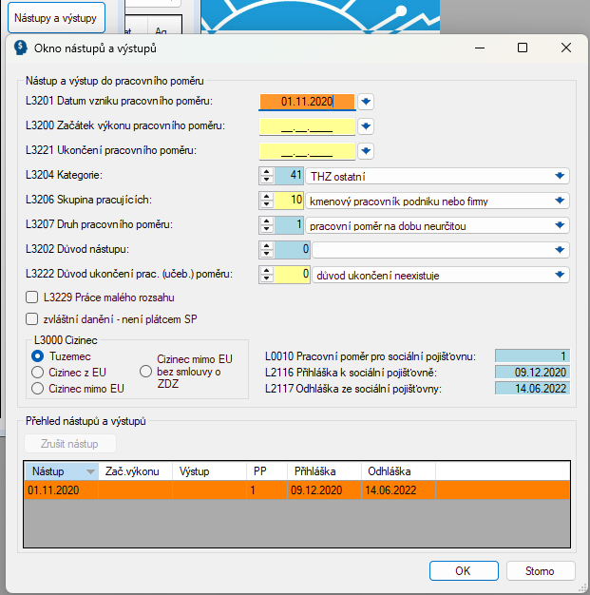Select the Cizinec z EU radio button

pos(38,373)
